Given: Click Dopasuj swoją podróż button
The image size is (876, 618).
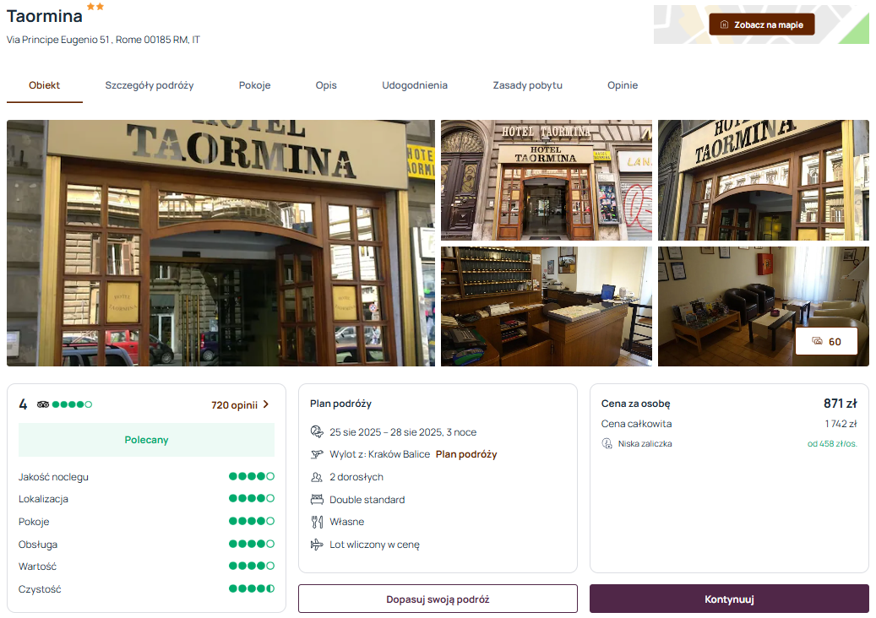Looking at the screenshot, I should 438,599.
